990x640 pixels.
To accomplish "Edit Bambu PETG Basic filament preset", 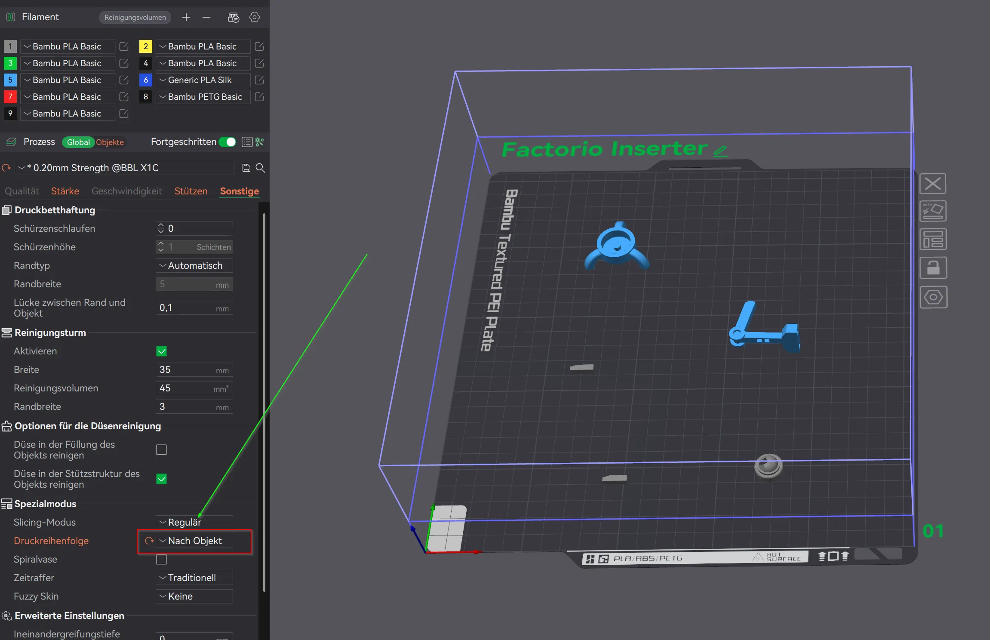I will click(x=259, y=97).
